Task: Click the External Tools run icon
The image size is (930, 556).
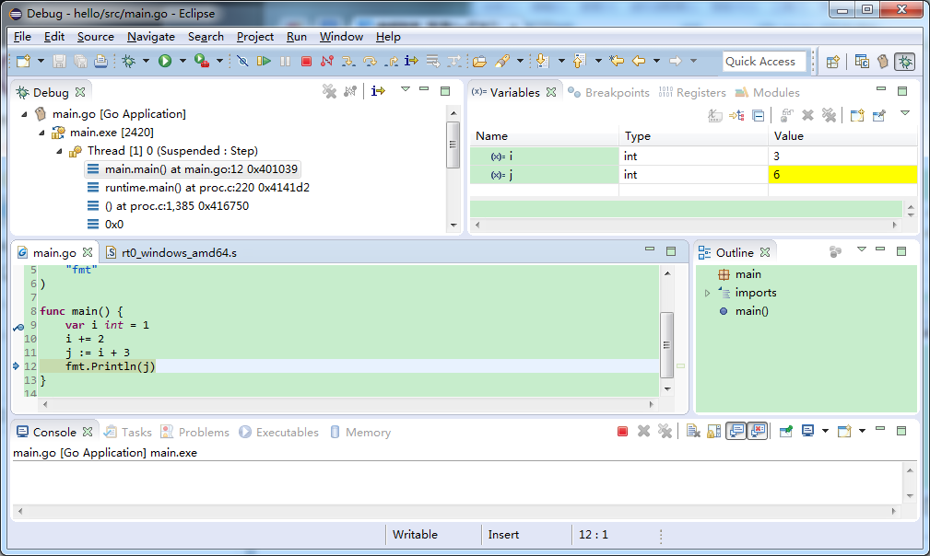Action: pos(202,61)
